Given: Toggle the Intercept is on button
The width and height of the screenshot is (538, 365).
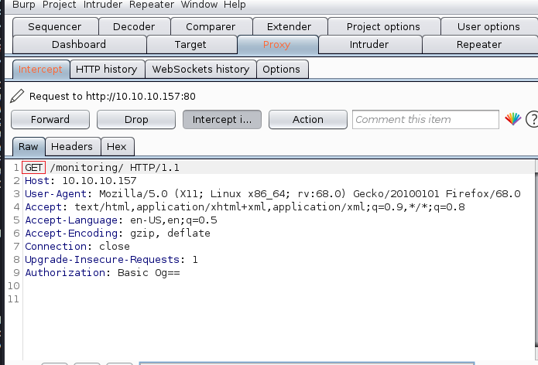Looking at the screenshot, I should point(222,119).
